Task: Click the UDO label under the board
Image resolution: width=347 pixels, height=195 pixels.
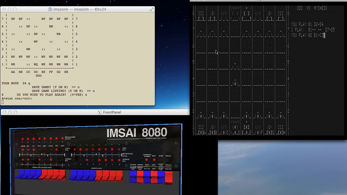Action: click(x=38, y=76)
